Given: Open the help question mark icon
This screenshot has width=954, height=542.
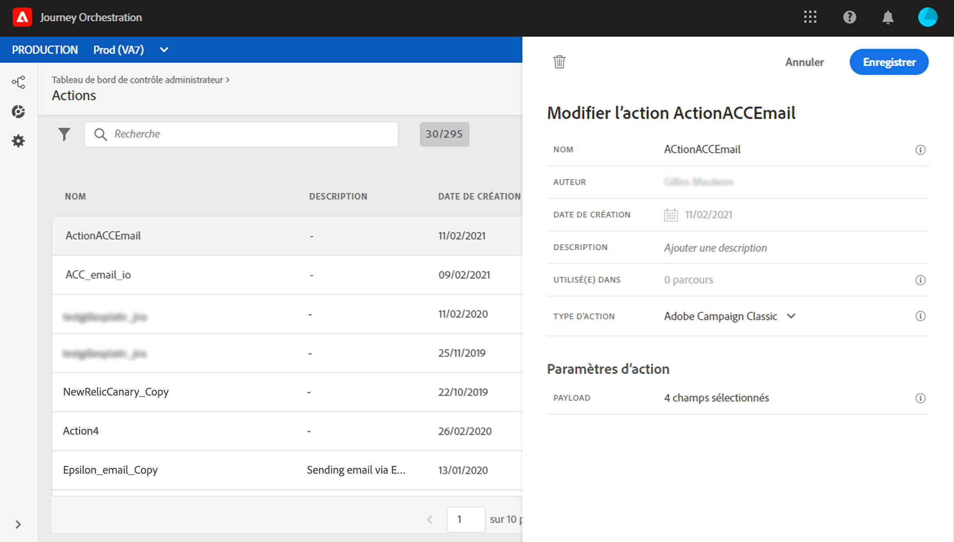Looking at the screenshot, I should 849,17.
